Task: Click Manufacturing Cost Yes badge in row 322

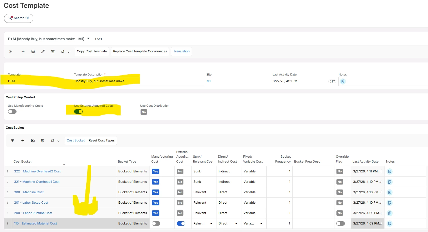Action: 156,172
